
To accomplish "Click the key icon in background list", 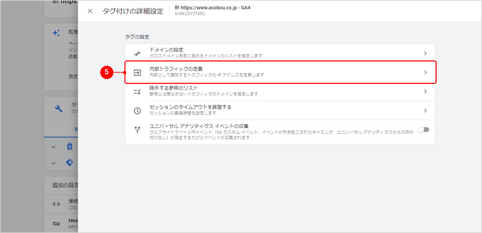I will [56, 224].
